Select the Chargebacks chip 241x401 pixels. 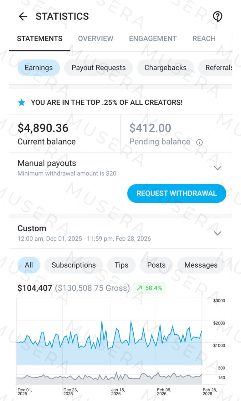click(x=165, y=68)
